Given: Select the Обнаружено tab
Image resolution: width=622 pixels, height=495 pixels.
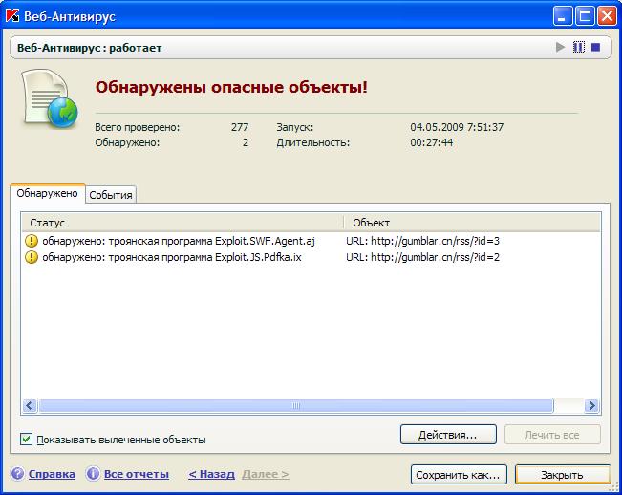Looking at the screenshot, I should click(48, 193).
